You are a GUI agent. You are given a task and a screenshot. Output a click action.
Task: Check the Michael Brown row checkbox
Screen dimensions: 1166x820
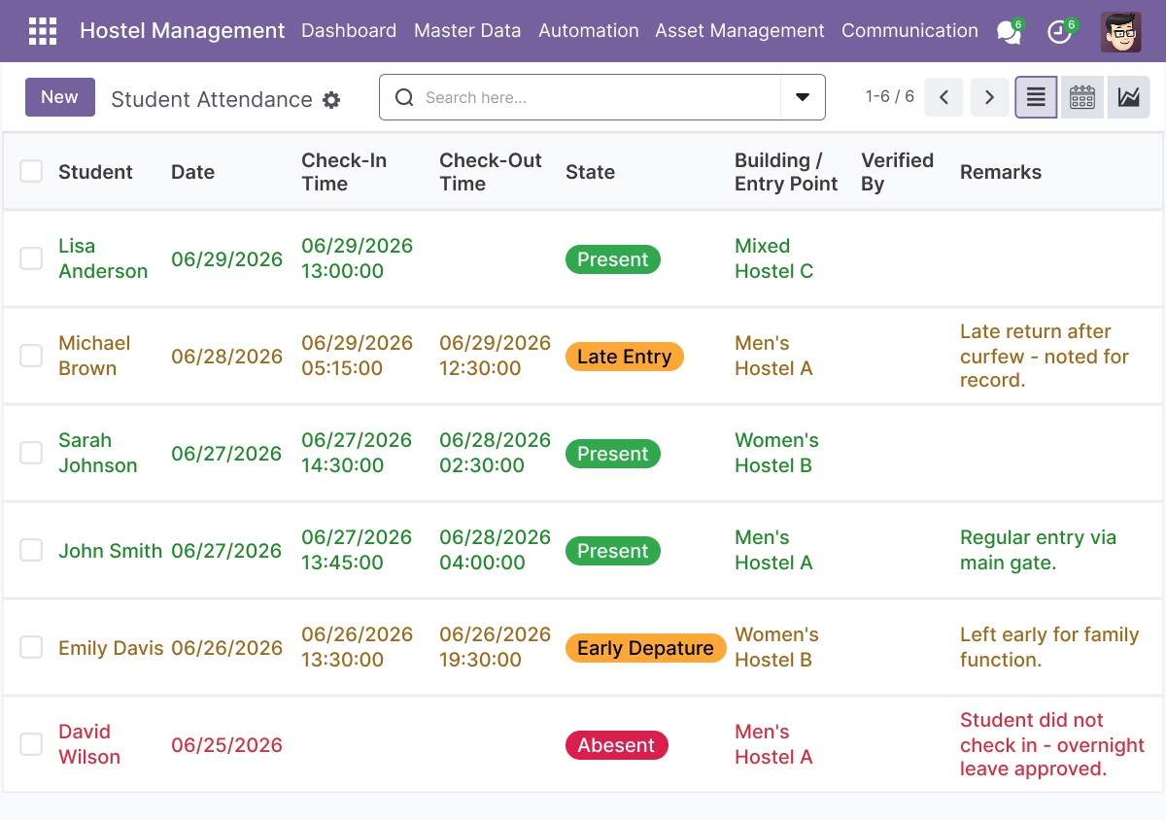[x=31, y=356]
